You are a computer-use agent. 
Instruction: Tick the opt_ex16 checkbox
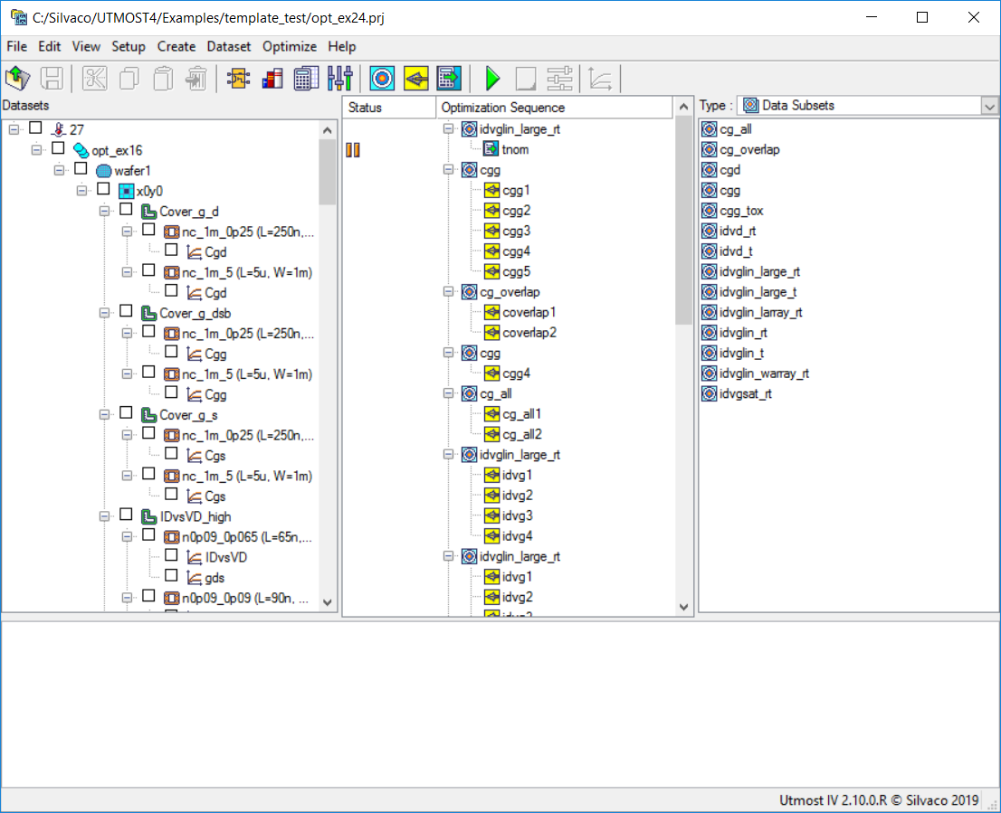click(x=58, y=148)
